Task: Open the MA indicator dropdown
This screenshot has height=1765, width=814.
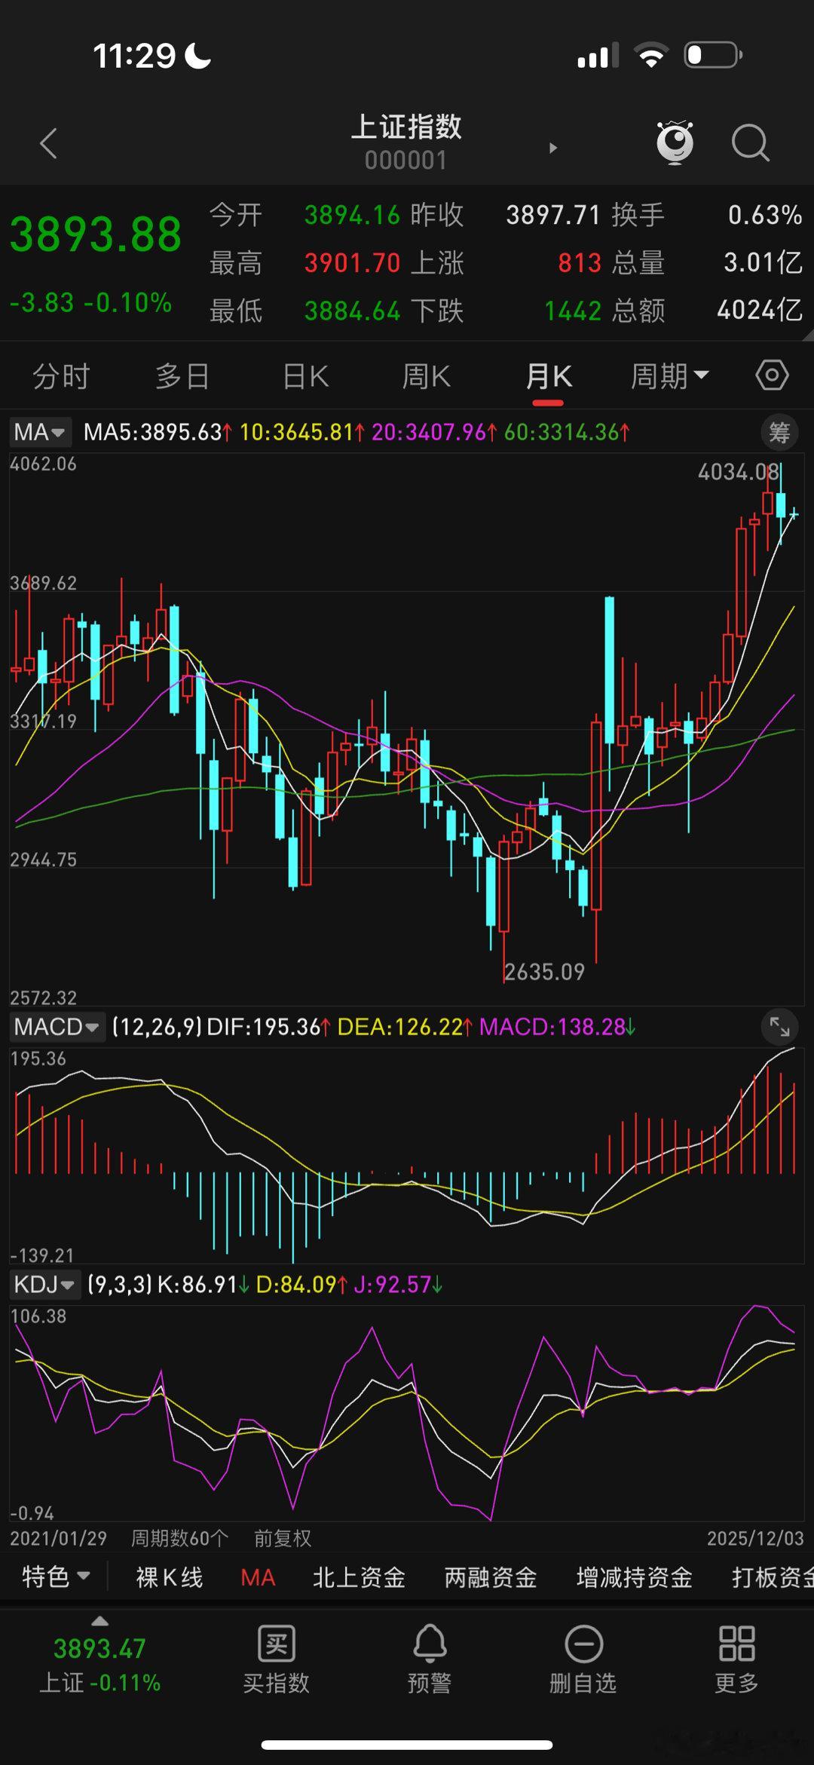Action: click(40, 432)
